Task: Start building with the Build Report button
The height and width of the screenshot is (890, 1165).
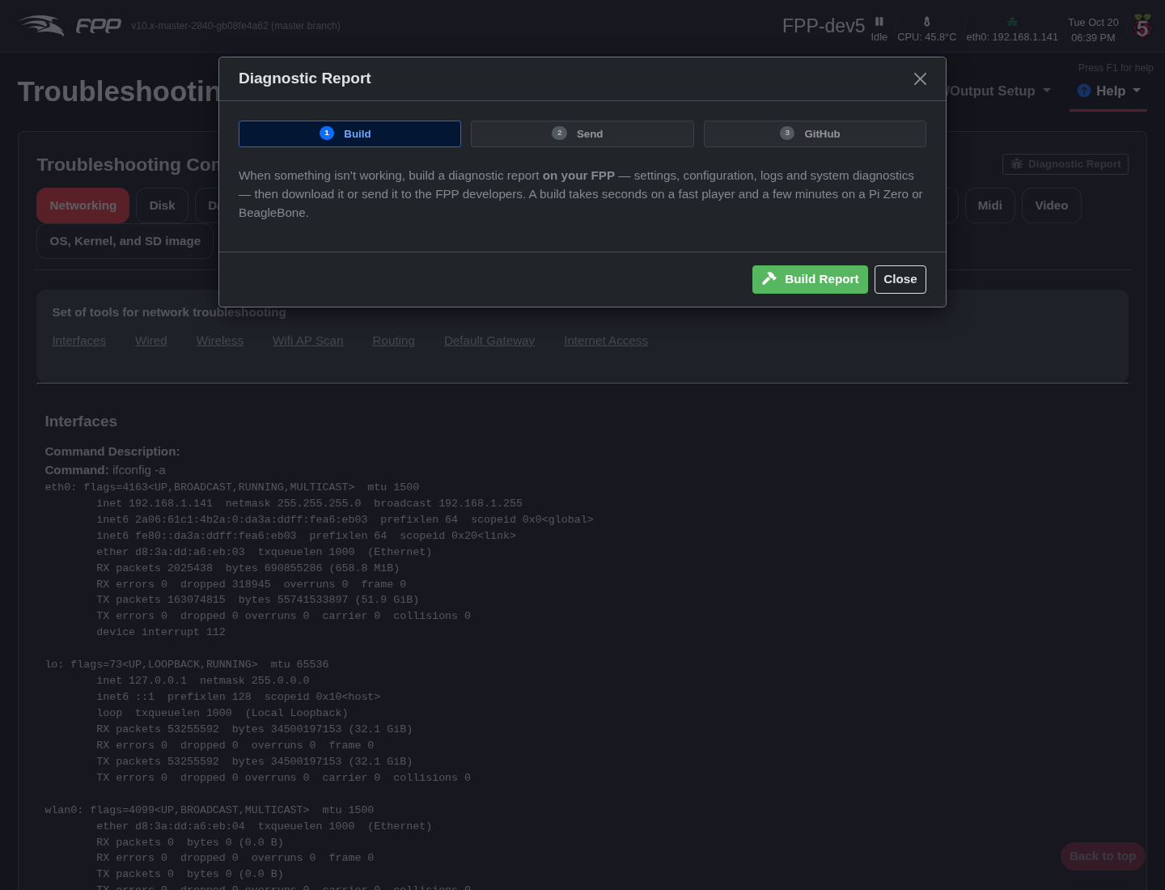Action: tap(810, 279)
